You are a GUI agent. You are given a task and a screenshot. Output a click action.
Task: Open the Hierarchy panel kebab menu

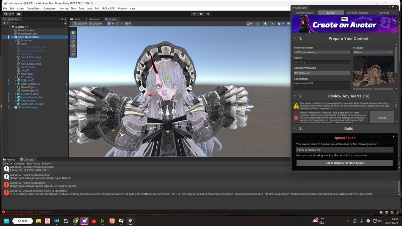point(66,19)
